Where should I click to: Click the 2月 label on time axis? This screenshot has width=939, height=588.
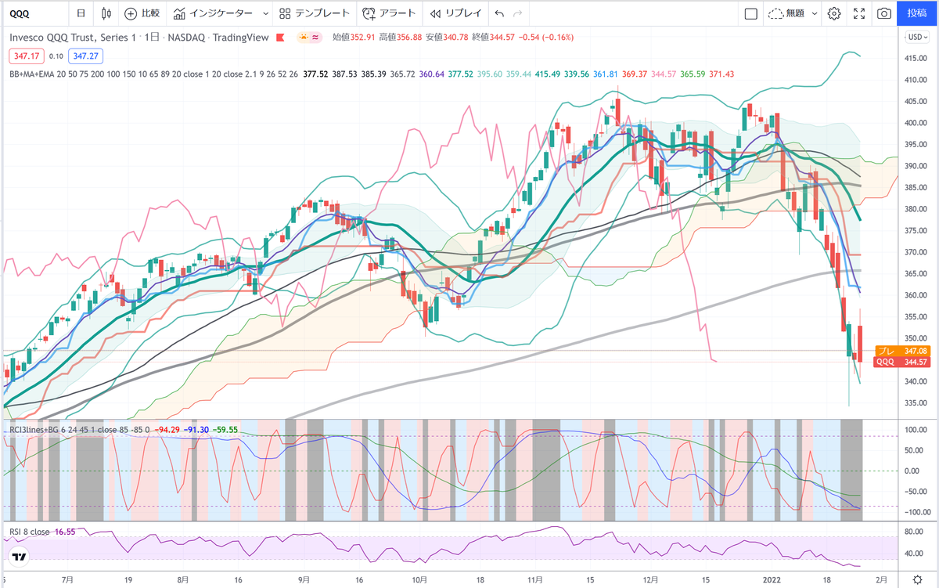(882, 579)
